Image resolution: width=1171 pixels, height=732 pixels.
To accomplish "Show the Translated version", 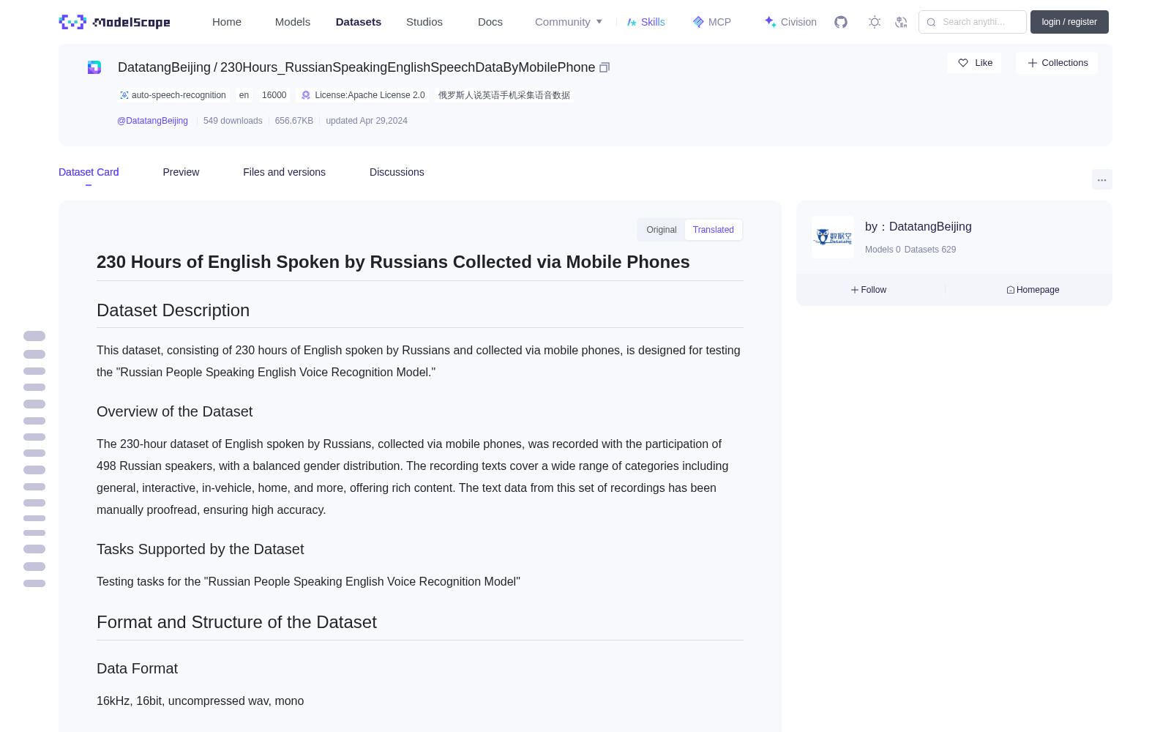I will point(714,230).
